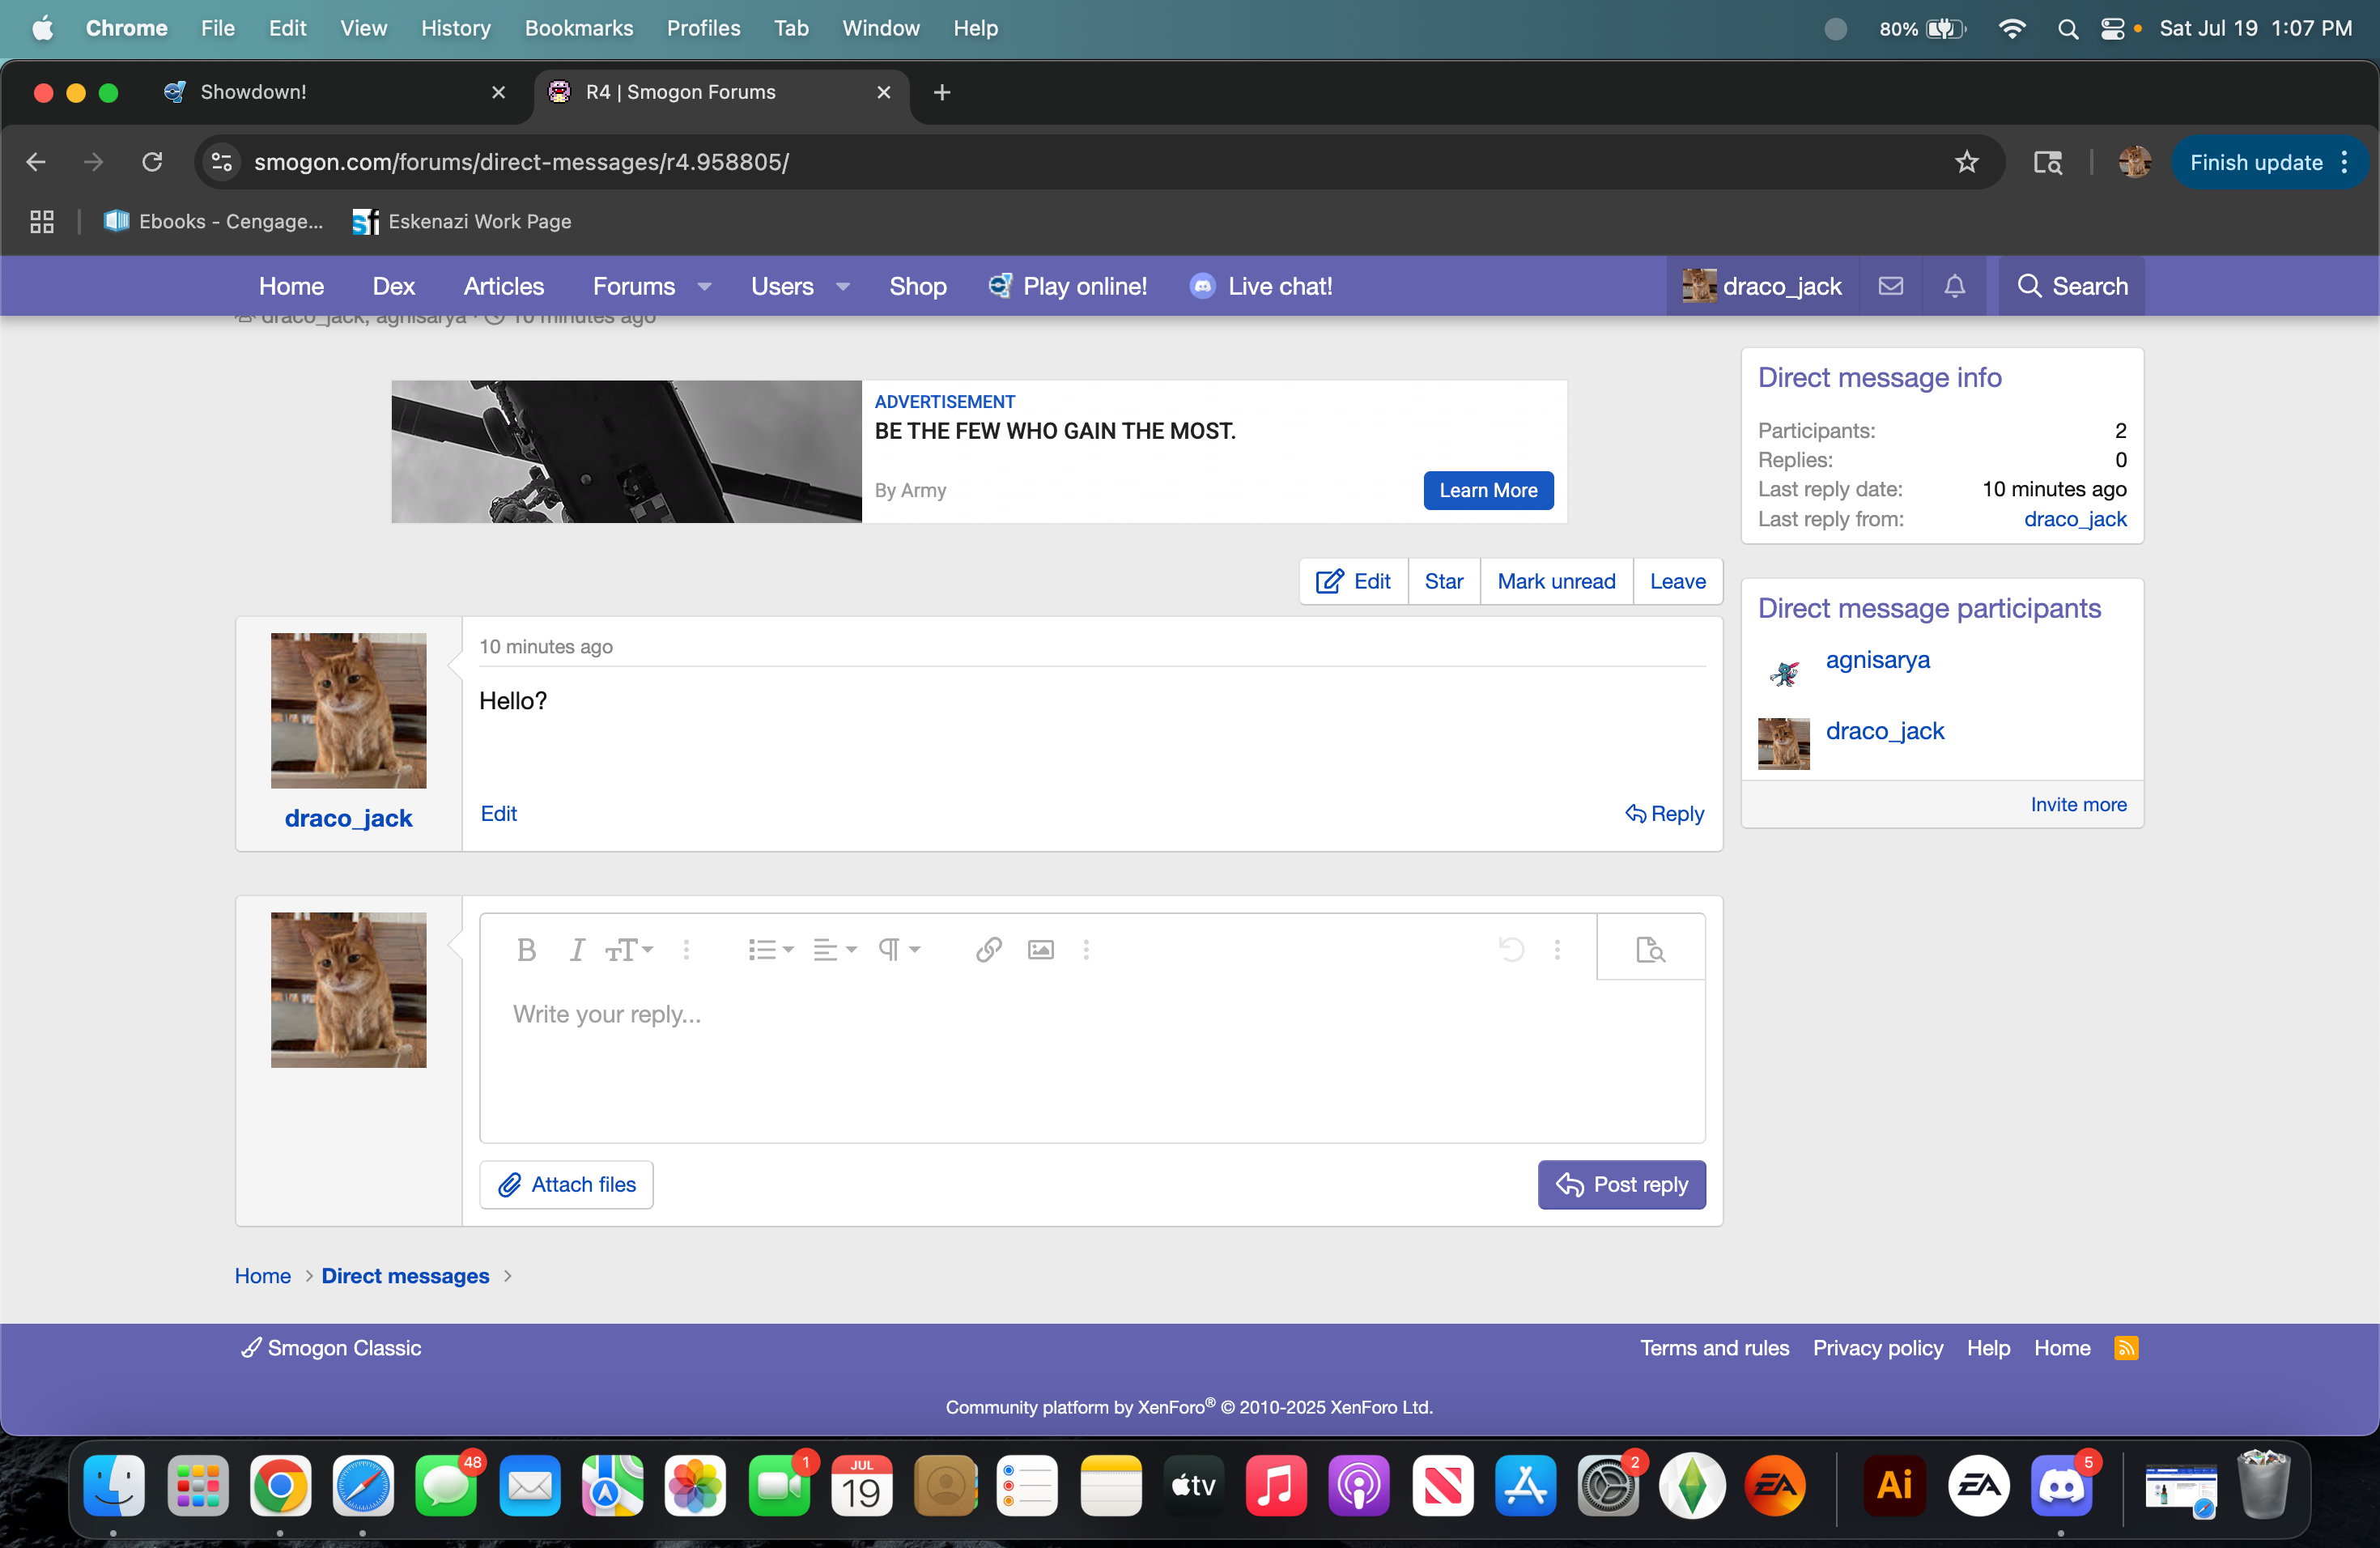Open the alerts bell icon in navbar
Image resolution: width=2380 pixels, height=1548 pixels.
[x=1954, y=286]
